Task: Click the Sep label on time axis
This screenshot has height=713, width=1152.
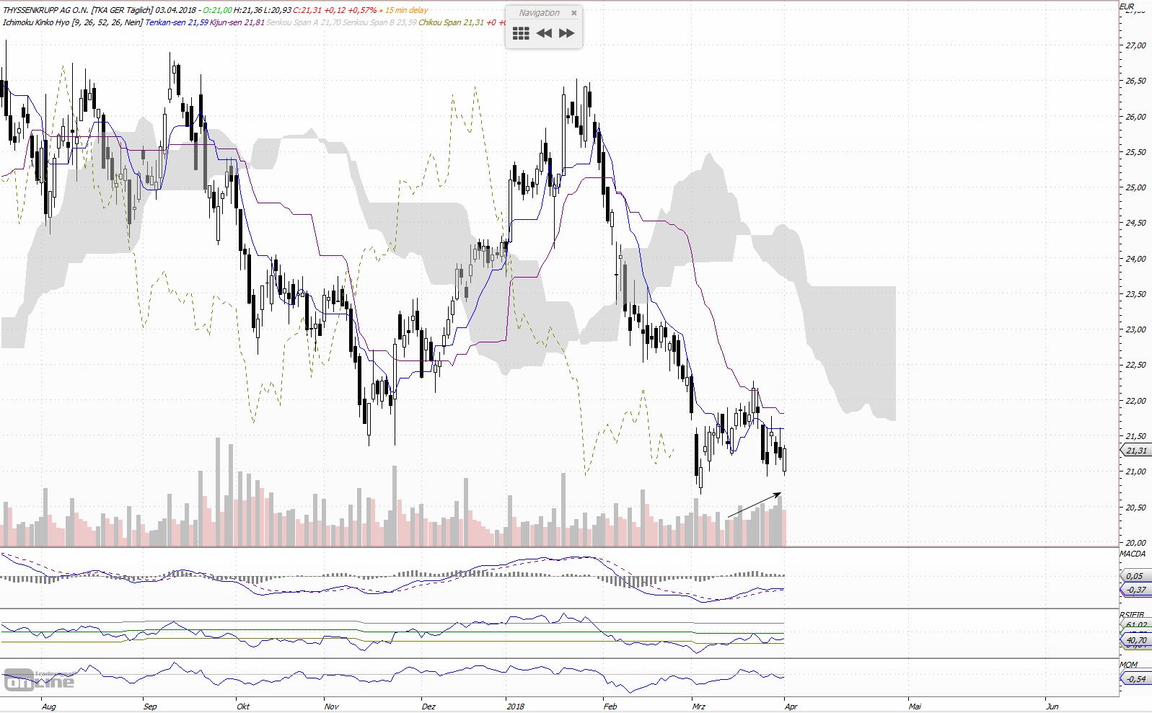Action: [x=150, y=707]
